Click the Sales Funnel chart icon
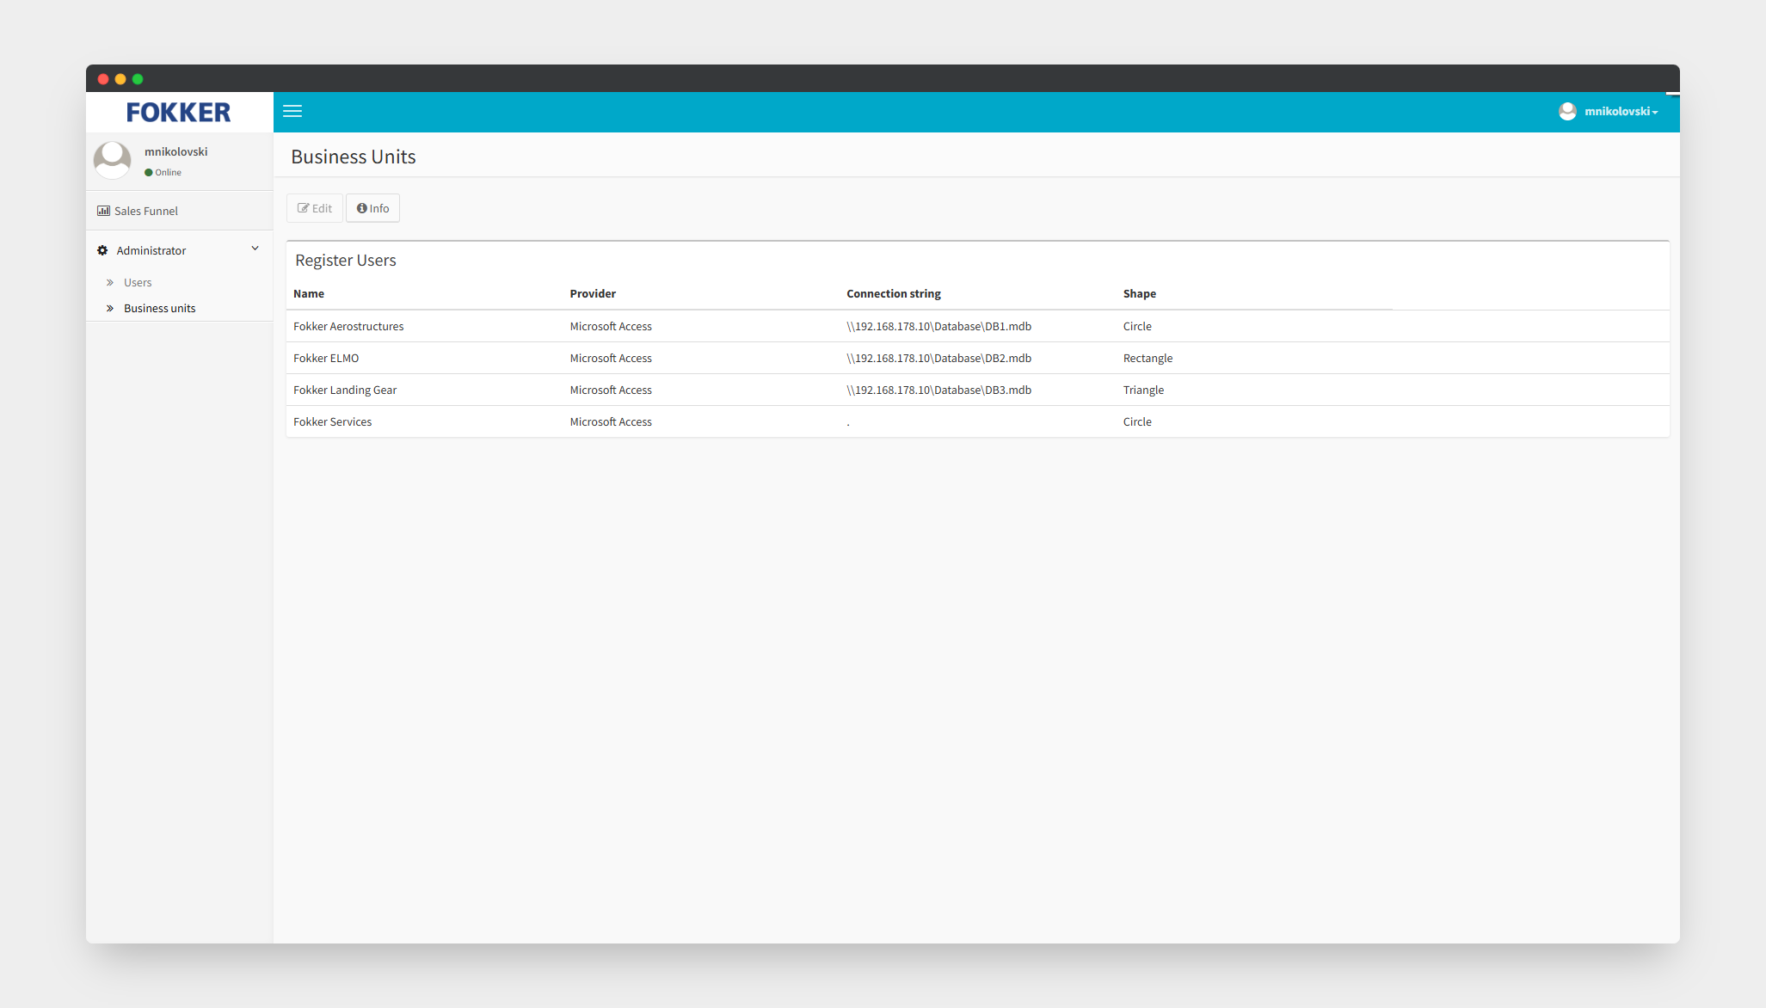Screen dimensions: 1766x1008 (x=103, y=211)
